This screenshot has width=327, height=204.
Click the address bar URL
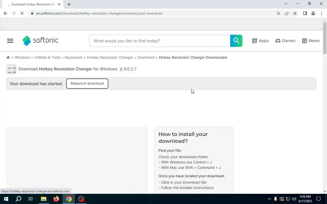[99, 13]
